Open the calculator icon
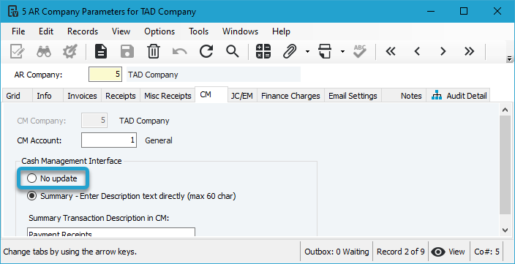515x264 pixels. [263, 51]
